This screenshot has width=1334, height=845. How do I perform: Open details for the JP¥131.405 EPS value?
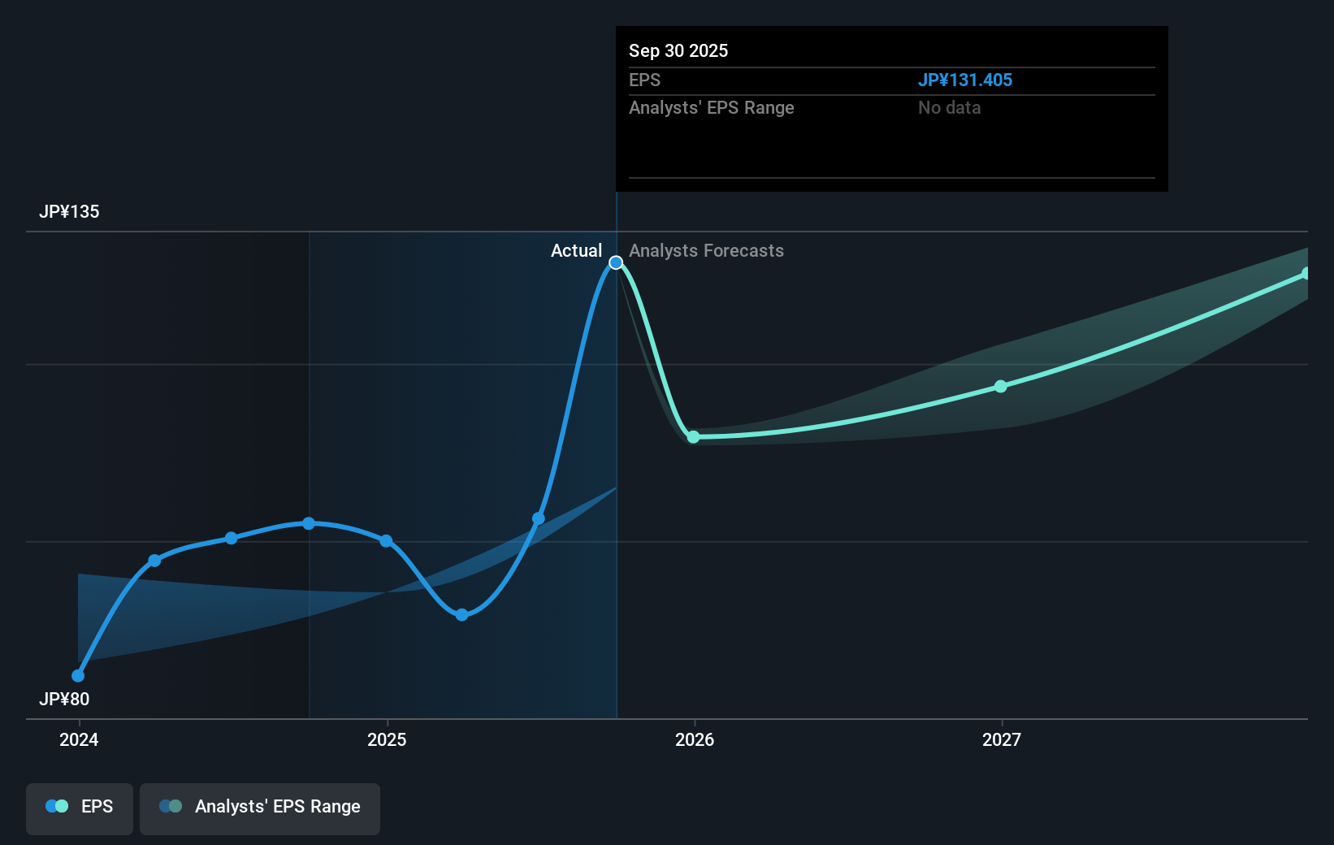(965, 80)
